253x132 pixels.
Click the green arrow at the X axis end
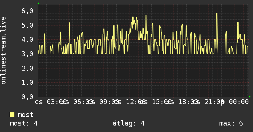[x=250, y=97]
